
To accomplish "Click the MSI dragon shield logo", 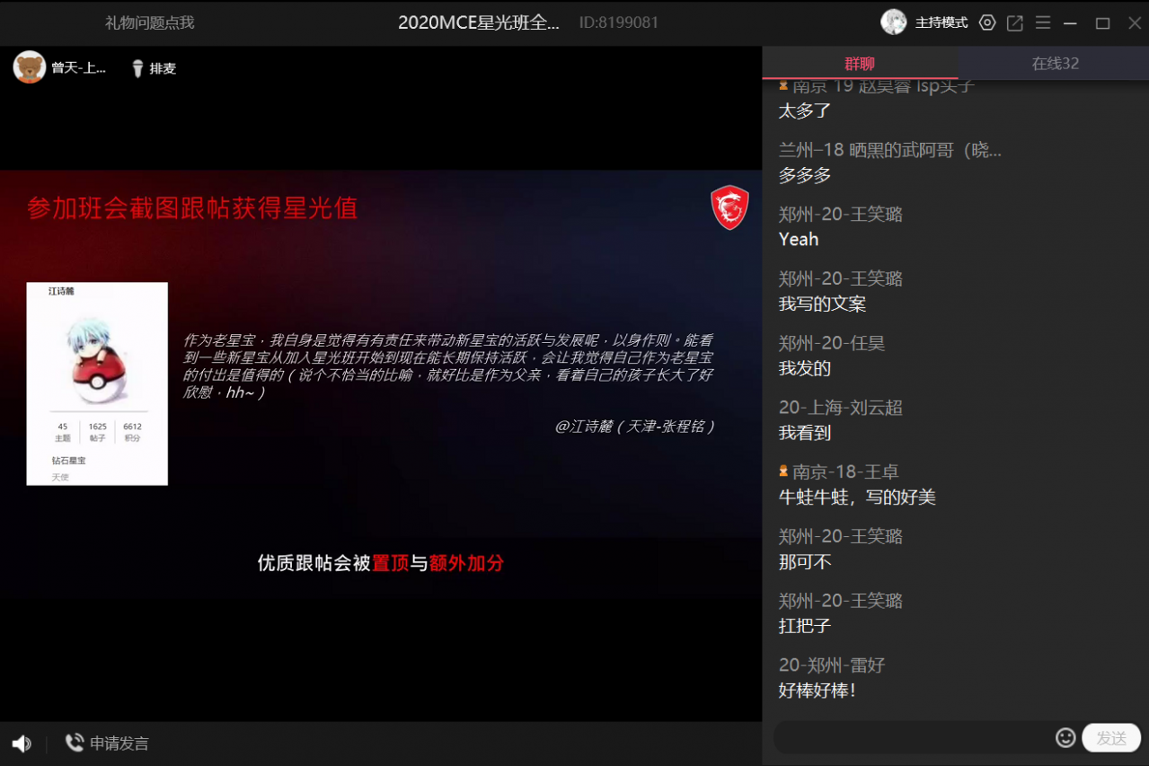I will click(x=729, y=207).
